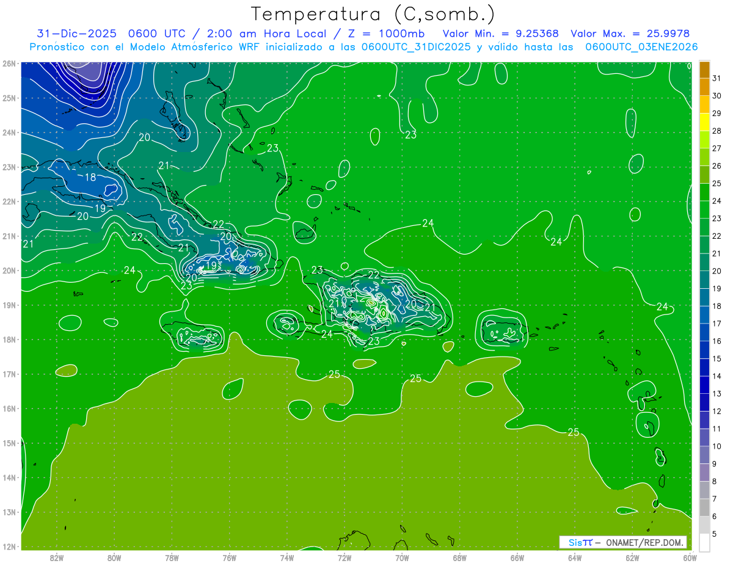Click the 15N latitude axis label
This screenshot has height=566, width=733.
[9, 443]
